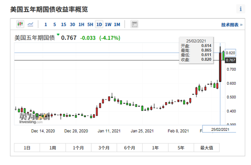Set range to 1个月

(x=78, y=148)
